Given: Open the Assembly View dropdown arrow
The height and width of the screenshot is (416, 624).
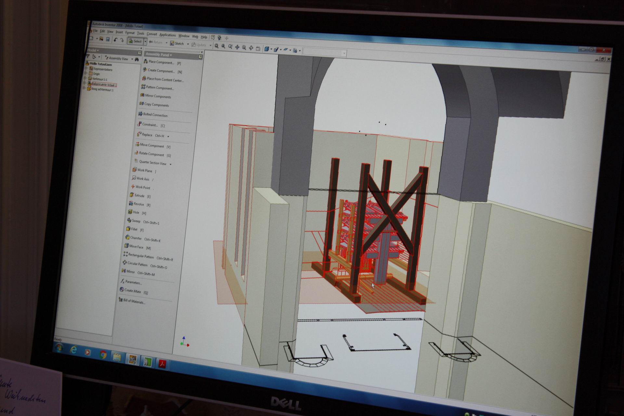Looking at the screenshot, I should click(132, 59).
